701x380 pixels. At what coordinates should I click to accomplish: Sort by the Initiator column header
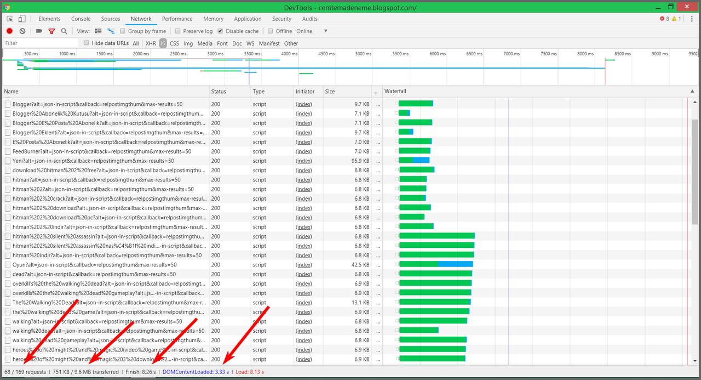click(308, 92)
